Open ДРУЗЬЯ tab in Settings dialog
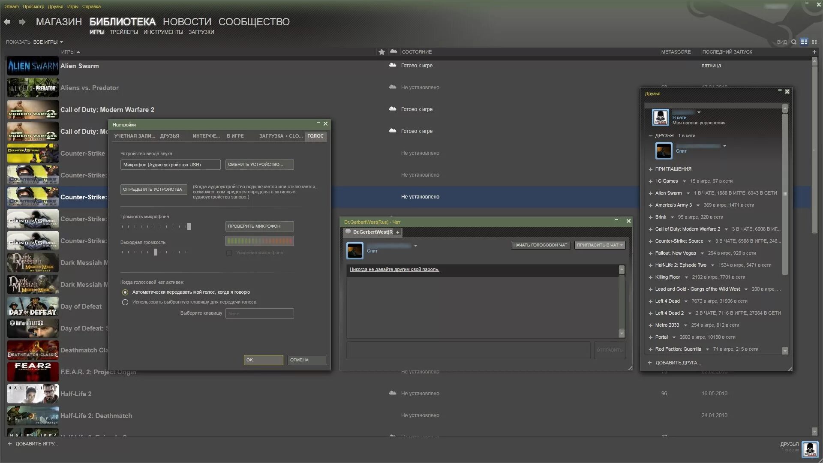Image resolution: width=823 pixels, height=463 pixels. [x=170, y=136]
